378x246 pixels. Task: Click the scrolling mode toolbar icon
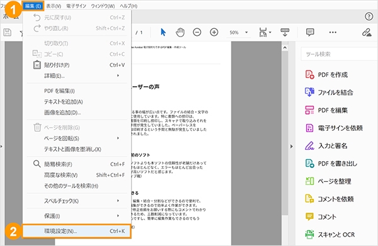click(x=285, y=32)
